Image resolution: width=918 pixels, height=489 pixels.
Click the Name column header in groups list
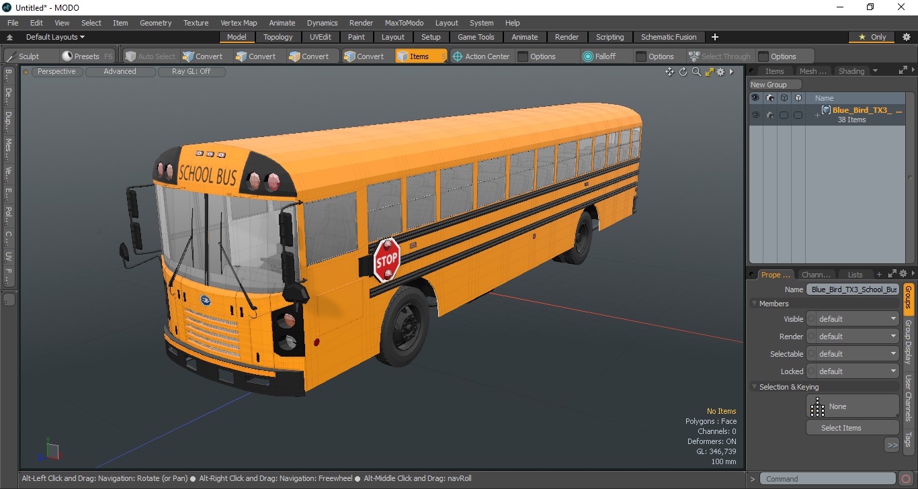856,98
